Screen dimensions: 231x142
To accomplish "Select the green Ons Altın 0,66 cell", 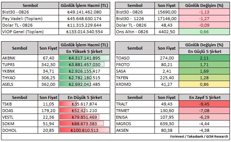I will pos(204,32).
